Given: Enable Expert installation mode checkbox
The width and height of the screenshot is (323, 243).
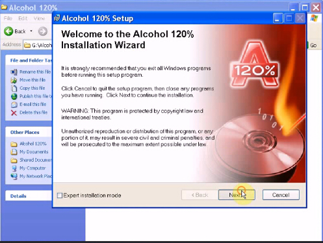Looking at the screenshot, I should click(60, 196).
